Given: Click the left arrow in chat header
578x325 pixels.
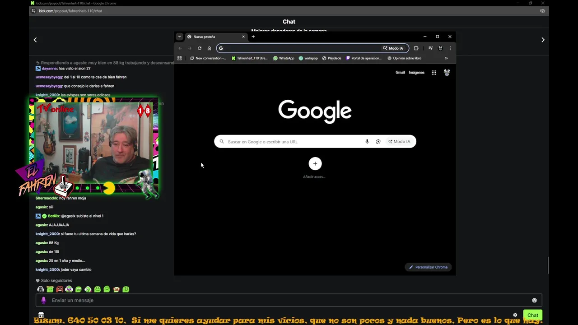Looking at the screenshot, I should click(x=35, y=40).
